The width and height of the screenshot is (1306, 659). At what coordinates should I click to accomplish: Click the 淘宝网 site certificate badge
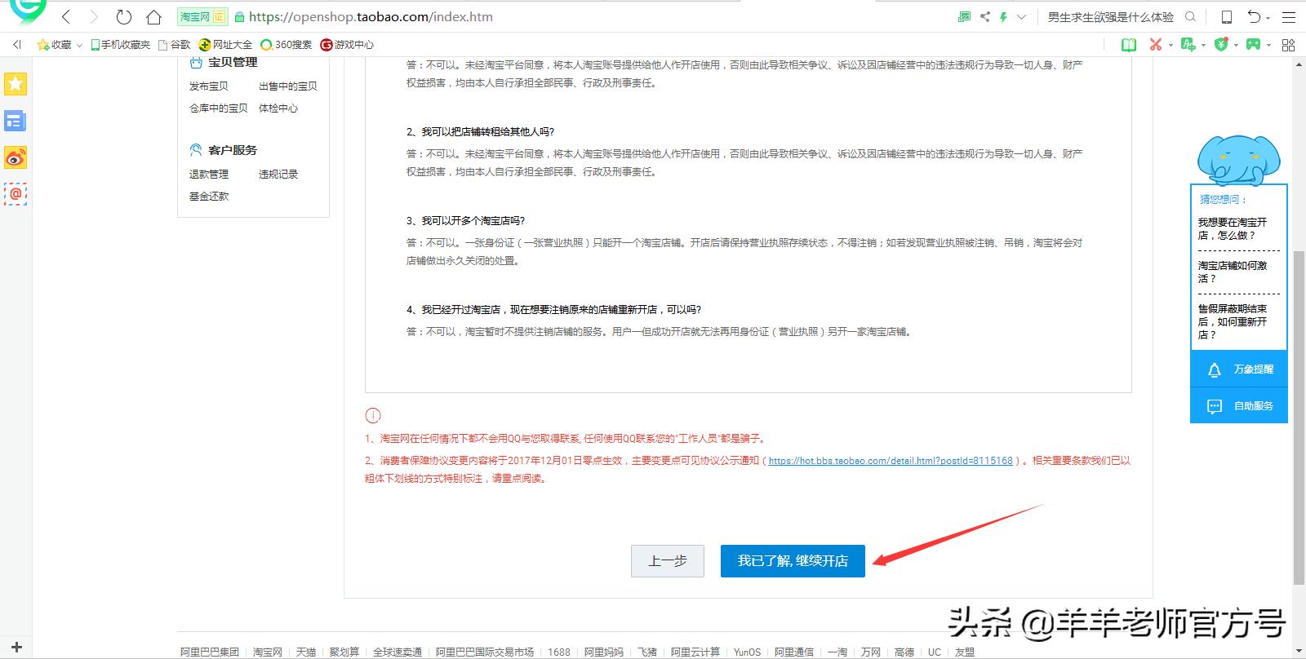point(202,16)
